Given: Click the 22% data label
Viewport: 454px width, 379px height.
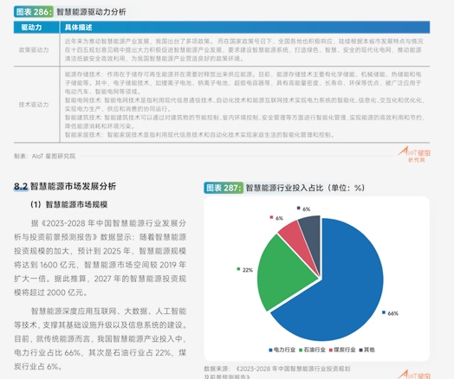Looking at the screenshot, I should pos(245,270).
